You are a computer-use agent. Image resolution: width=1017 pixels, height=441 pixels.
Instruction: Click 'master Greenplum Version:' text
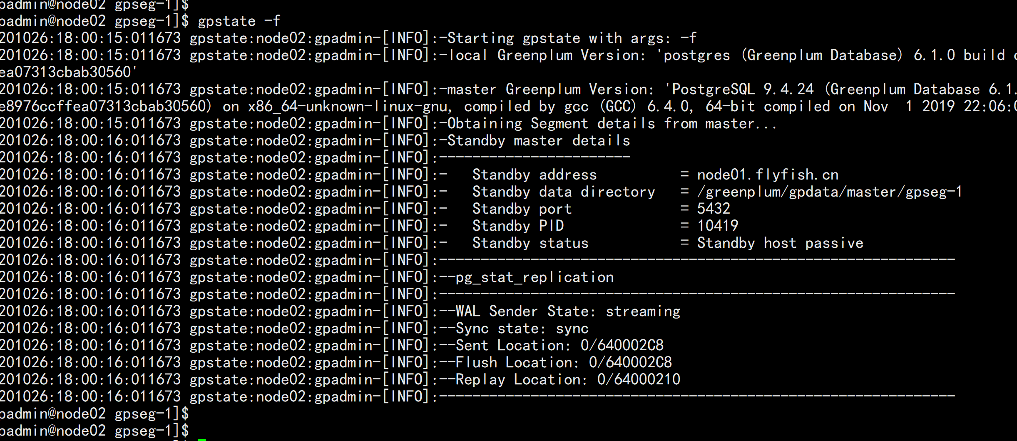pos(550,90)
